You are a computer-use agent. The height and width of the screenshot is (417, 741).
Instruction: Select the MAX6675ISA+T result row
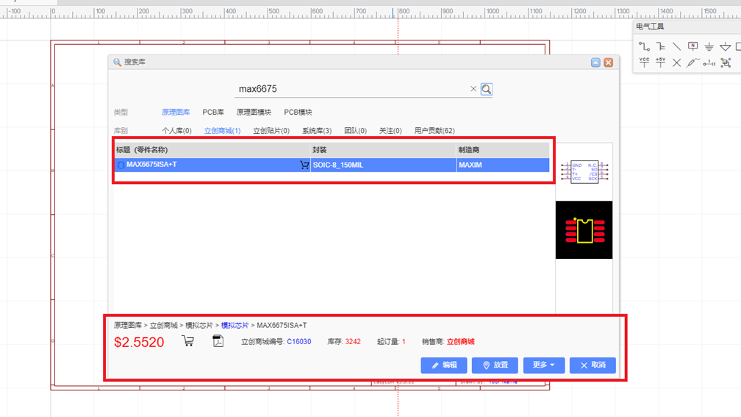[332, 165]
